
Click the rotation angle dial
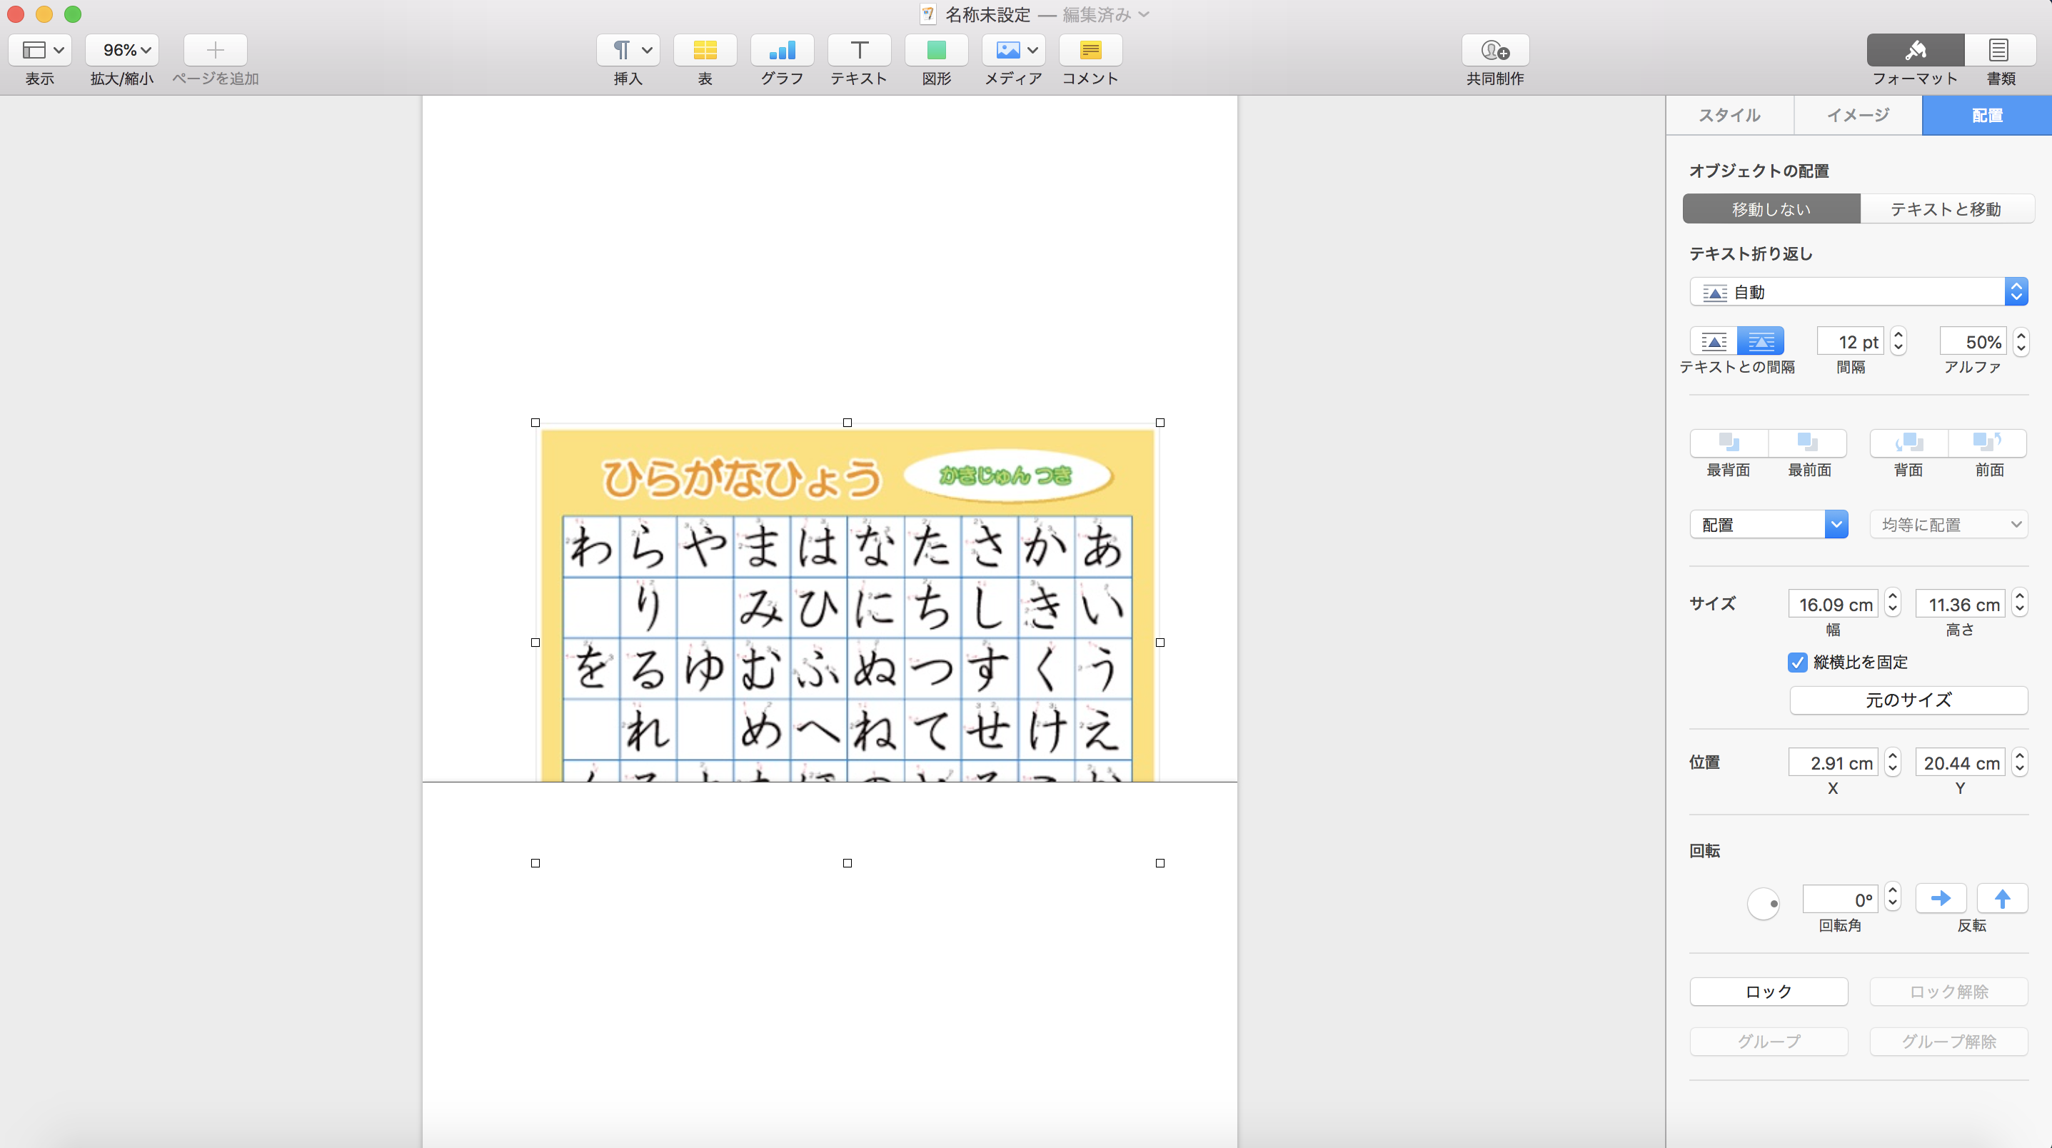[x=1763, y=903]
